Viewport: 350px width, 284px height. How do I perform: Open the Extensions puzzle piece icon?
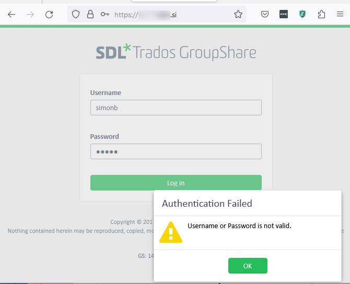coord(321,15)
